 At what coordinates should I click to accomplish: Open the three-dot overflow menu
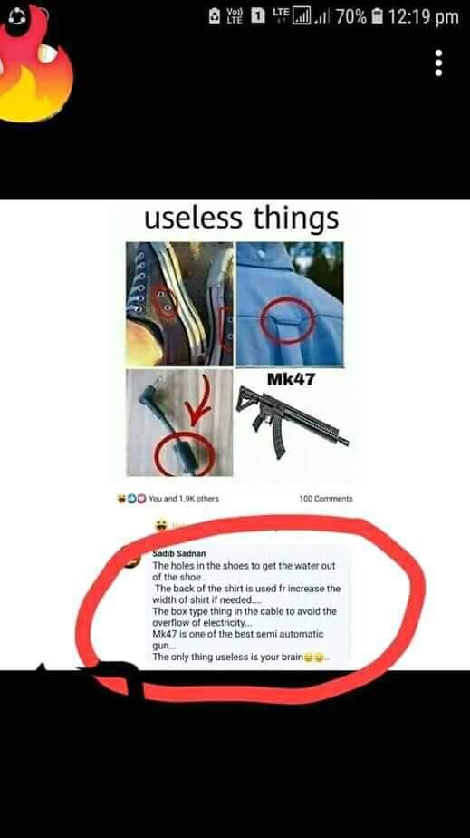coord(438,63)
